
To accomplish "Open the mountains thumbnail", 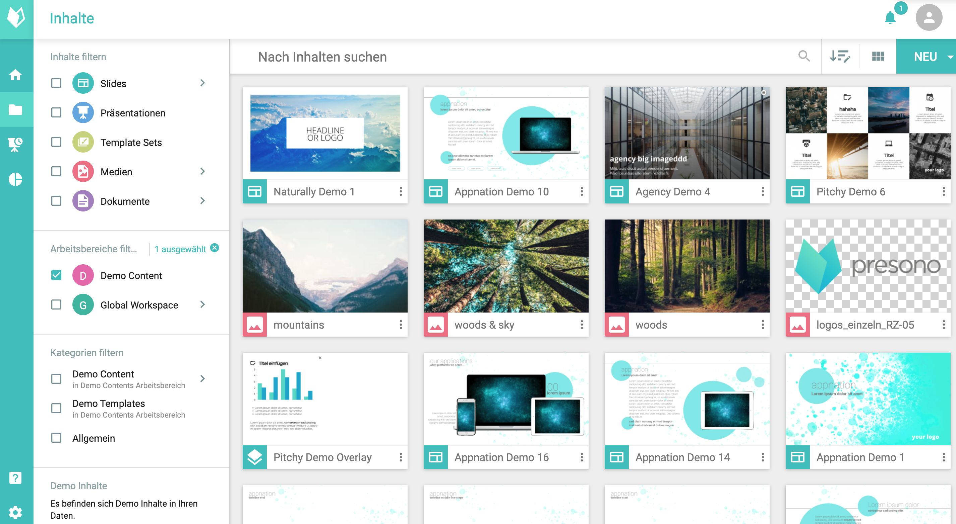I will [325, 266].
